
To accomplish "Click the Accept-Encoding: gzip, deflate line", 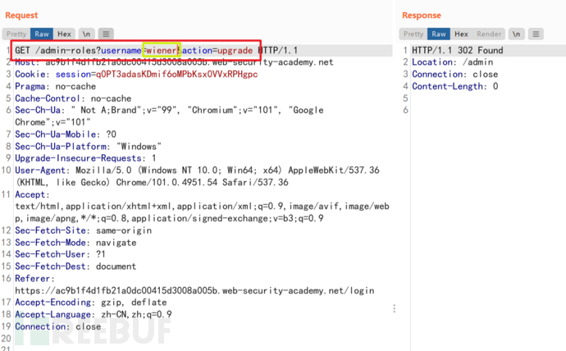I will tap(90, 303).
